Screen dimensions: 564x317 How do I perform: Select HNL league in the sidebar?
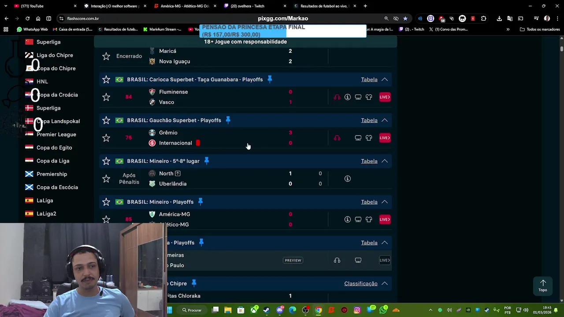pyautogui.click(x=42, y=81)
